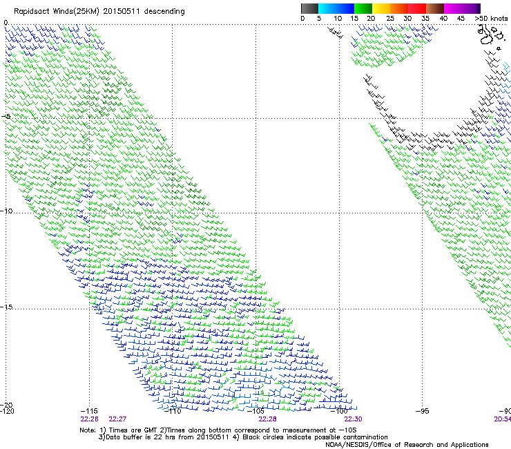Screen dimensions: 511x449
Task: Click the latitude label '-20'
Action: click(x=6, y=405)
